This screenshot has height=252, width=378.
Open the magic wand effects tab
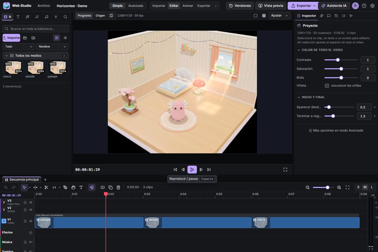click(x=28, y=17)
